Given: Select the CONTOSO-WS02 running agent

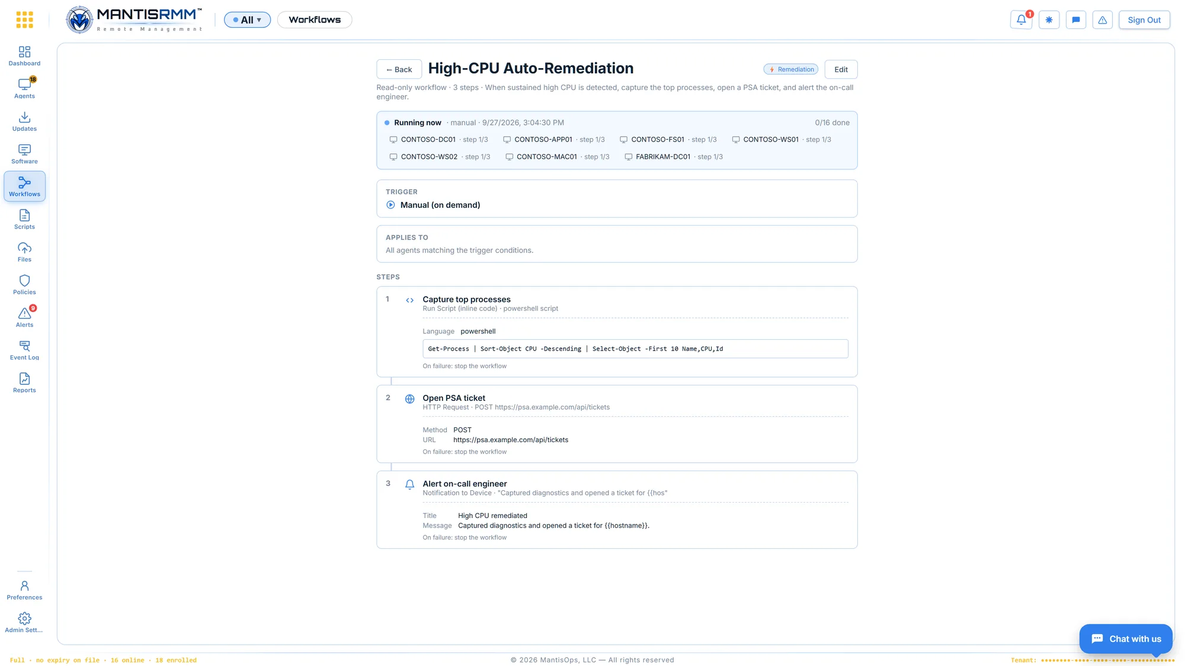Looking at the screenshot, I should pos(440,157).
